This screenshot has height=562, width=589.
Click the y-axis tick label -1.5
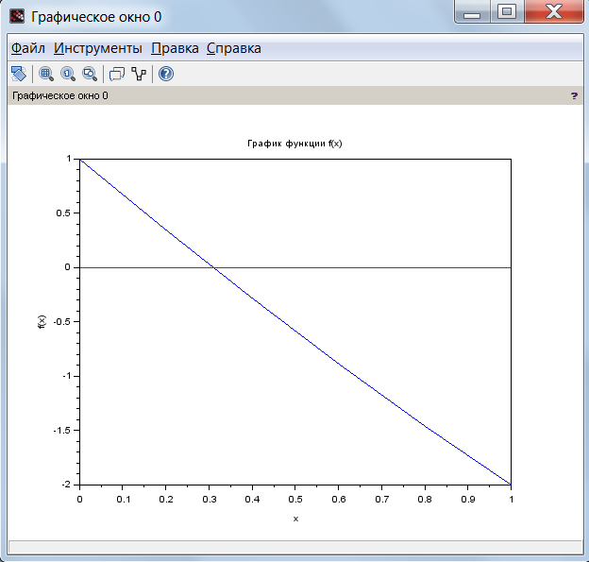62,430
